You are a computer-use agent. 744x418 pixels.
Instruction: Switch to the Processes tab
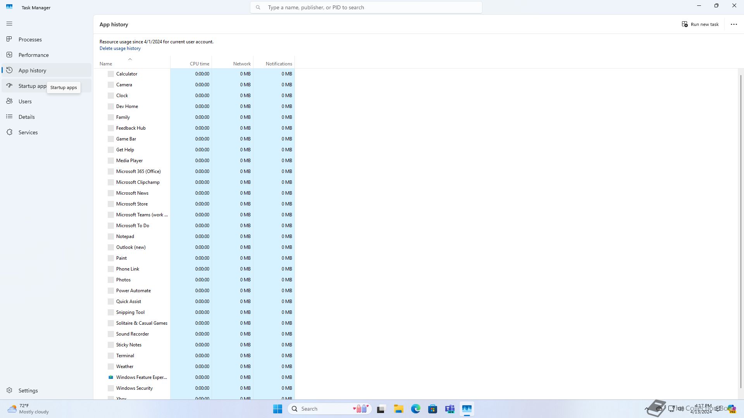click(x=46, y=39)
